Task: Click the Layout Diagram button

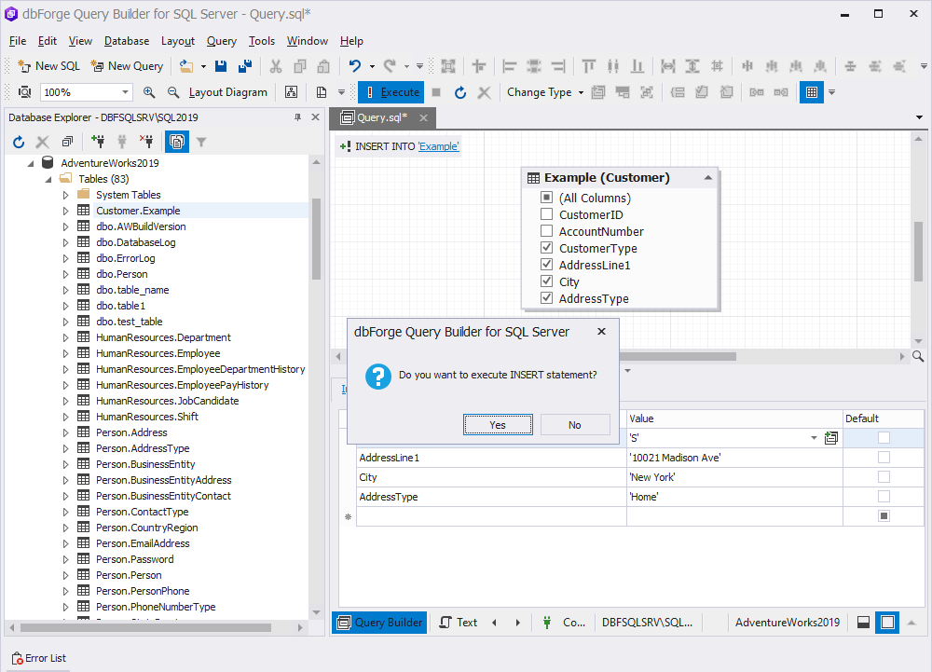Action: (x=227, y=92)
